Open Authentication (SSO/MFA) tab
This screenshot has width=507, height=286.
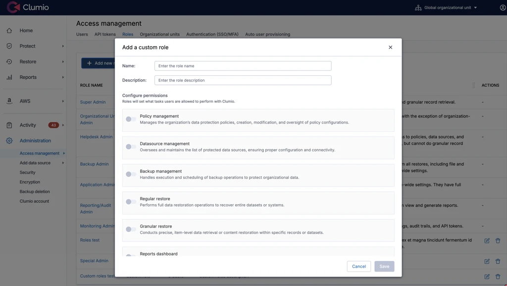click(212, 35)
